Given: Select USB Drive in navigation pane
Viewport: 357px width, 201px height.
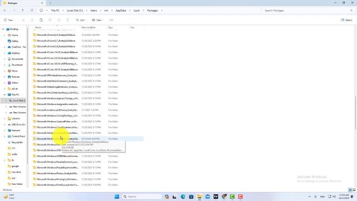Looking at the screenshot, I should [18, 125].
